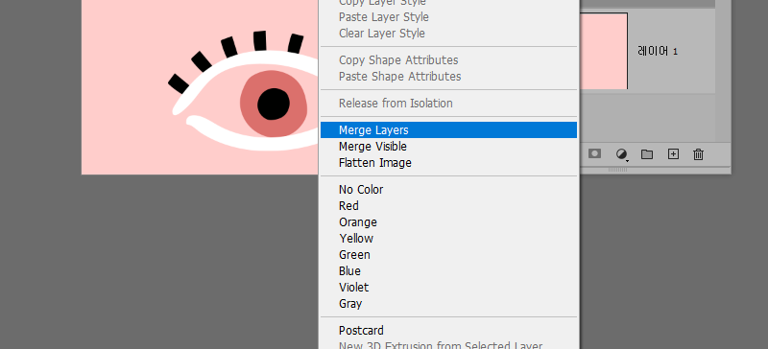Select the pink thumbnail of 레이어 1
Screen dimensions: 768x349
[x=604, y=51]
